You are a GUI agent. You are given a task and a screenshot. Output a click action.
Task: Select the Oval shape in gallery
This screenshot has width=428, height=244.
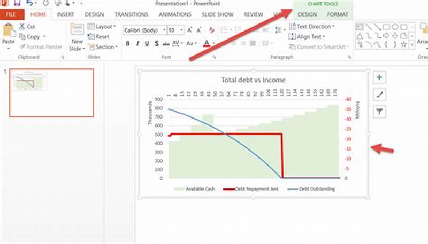tap(395, 27)
